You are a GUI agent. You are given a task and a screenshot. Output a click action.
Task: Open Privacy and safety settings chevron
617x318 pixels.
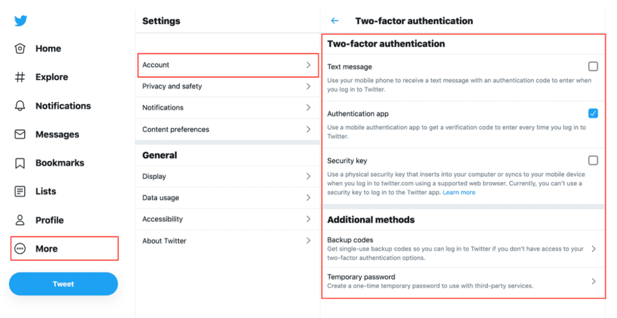pos(308,87)
